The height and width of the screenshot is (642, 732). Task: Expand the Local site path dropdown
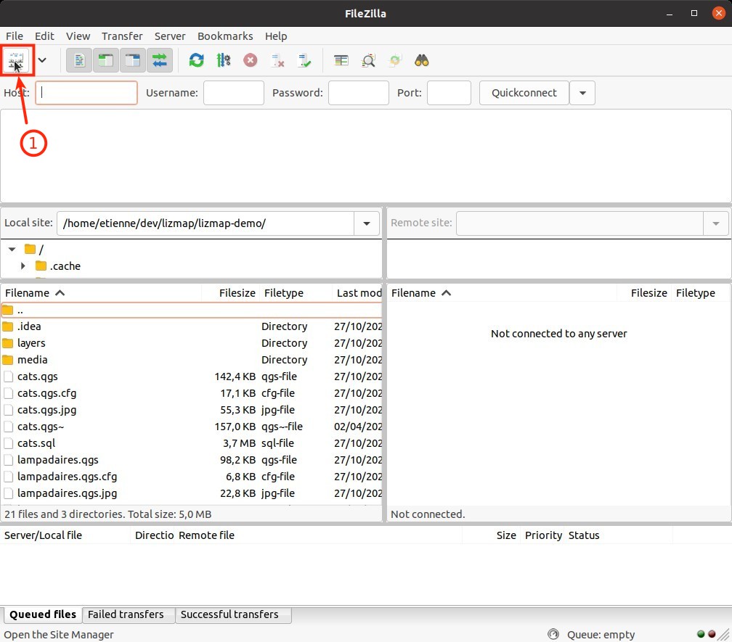pos(367,223)
